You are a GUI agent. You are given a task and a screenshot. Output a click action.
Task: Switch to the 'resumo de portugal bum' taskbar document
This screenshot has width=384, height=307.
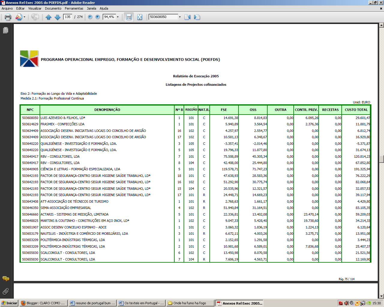point(92,303)
